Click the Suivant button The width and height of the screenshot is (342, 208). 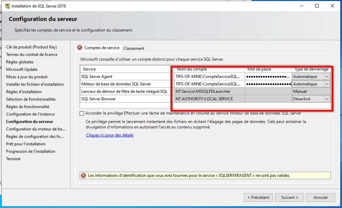click(x=289, y=197)
